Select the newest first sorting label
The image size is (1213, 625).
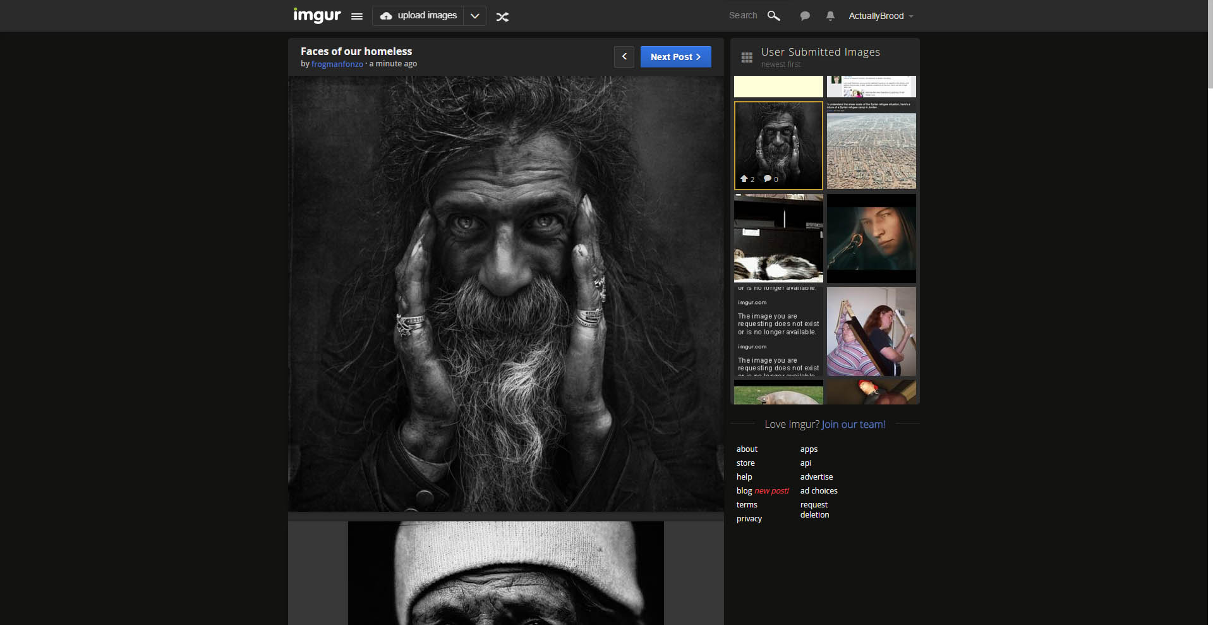pyautogui.click(x=781, y=64)
